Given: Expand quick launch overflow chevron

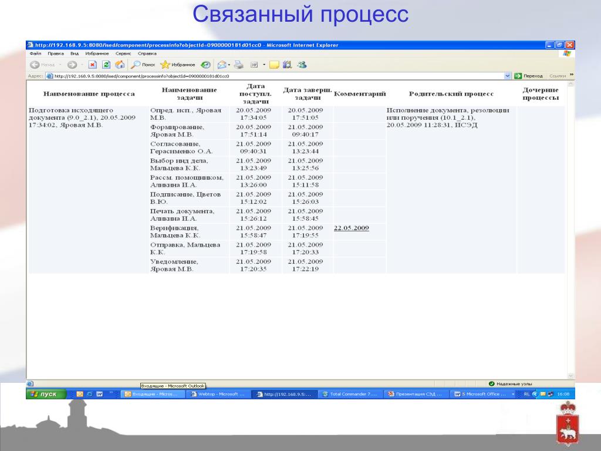Looking at the screenshot, I should click(x=111, y=393).
